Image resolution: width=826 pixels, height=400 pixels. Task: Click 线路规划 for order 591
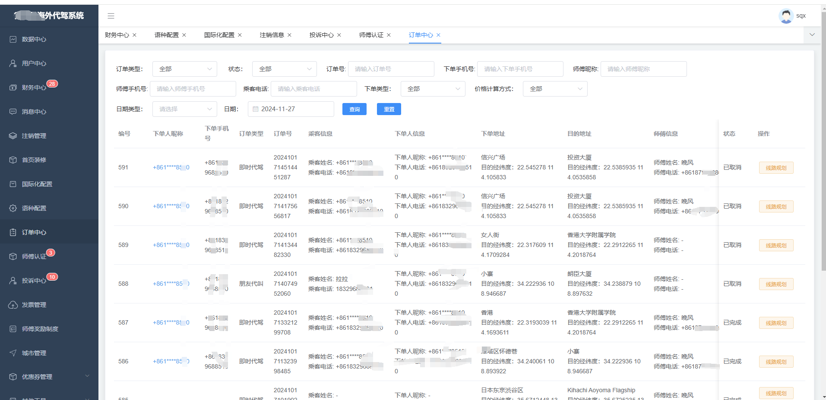pos(775,168)
